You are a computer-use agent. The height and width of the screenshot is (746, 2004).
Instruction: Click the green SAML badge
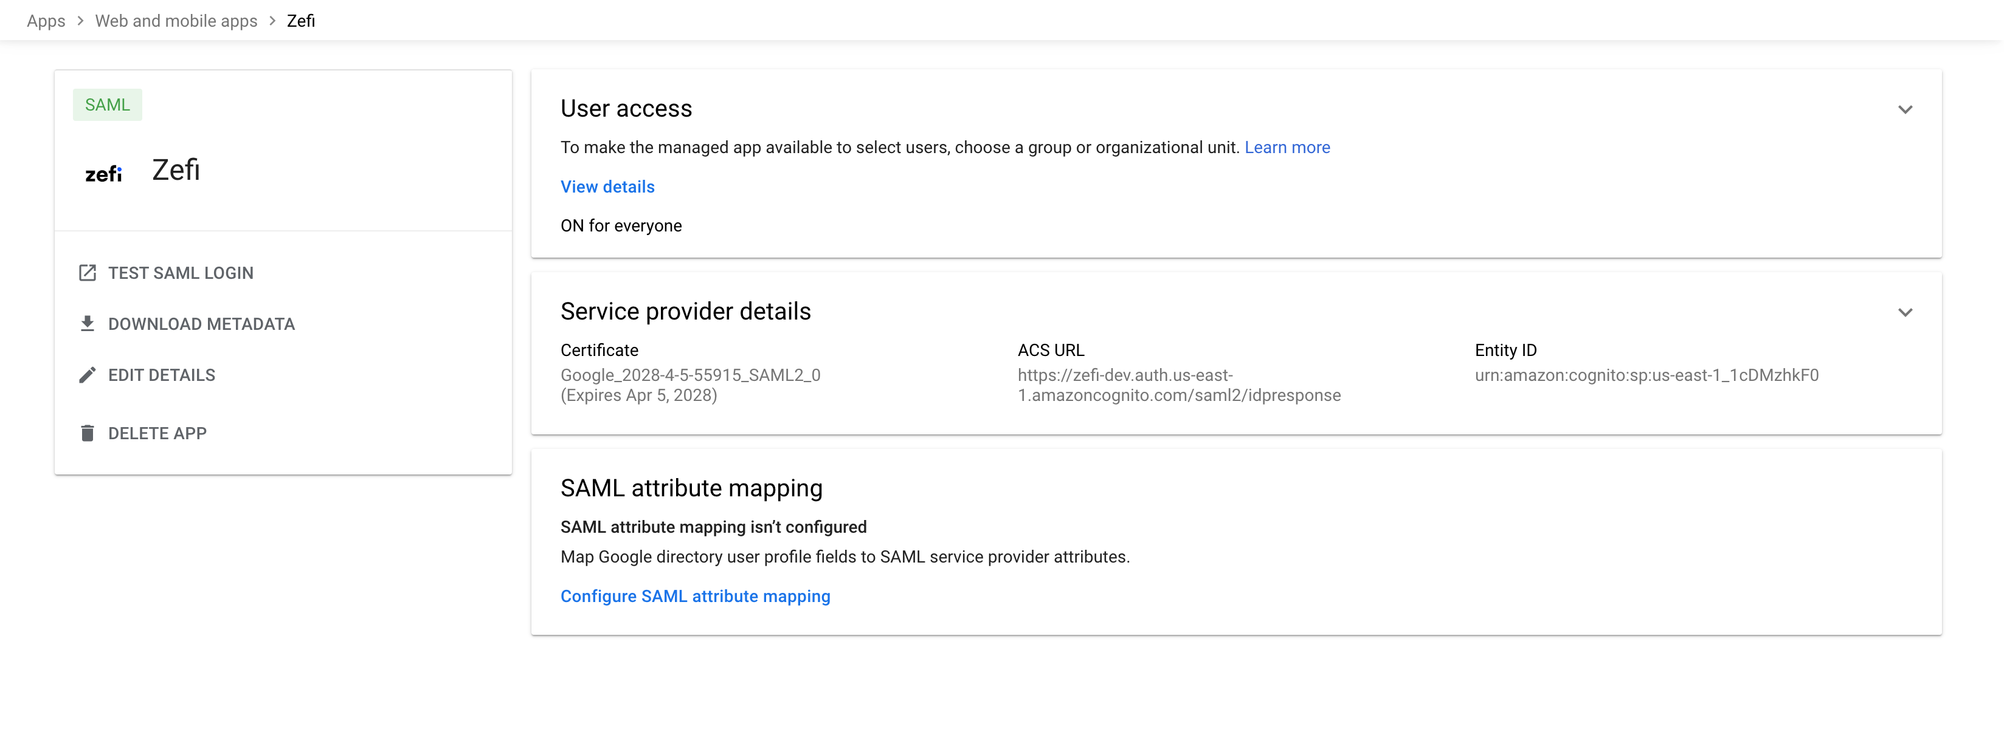click(x=108, y=105)
